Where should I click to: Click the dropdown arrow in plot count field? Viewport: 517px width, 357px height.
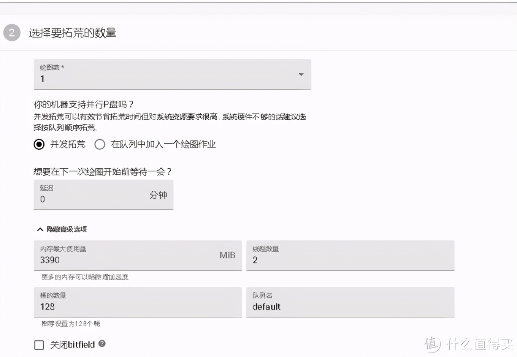(x=301, y=74)
